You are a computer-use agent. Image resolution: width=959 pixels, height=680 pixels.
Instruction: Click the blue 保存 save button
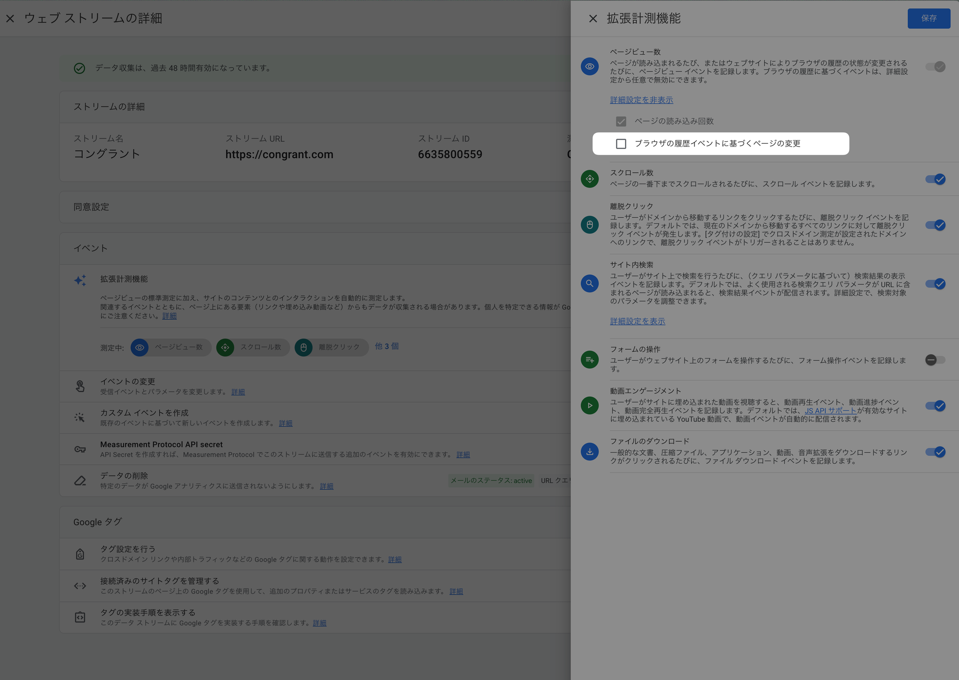929,18
